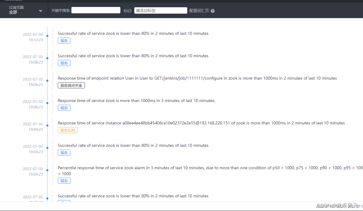Viewport: 363px width, 211px height.
Task: Select the 19:08:23 timeline dot
Action: 47,58
